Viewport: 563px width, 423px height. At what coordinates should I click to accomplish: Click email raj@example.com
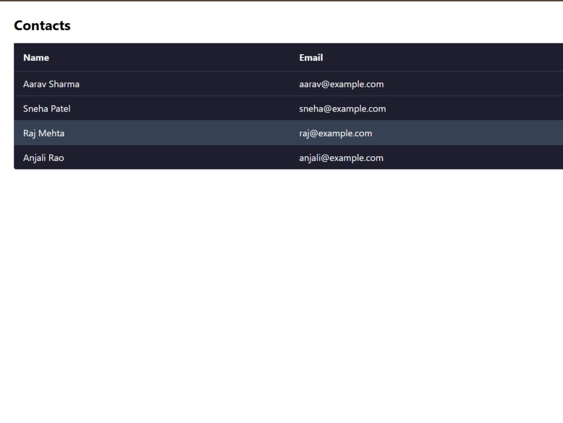pyautogui.click(x=336, y=133)
